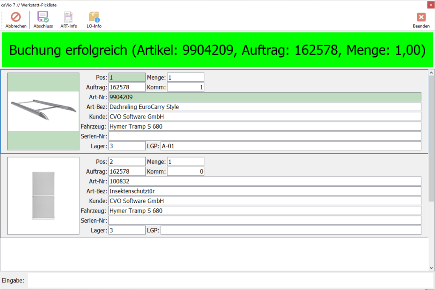This screenshot has height=290, width=435.
Task: Click the Beenden exit icon
Action: [421, 17]
